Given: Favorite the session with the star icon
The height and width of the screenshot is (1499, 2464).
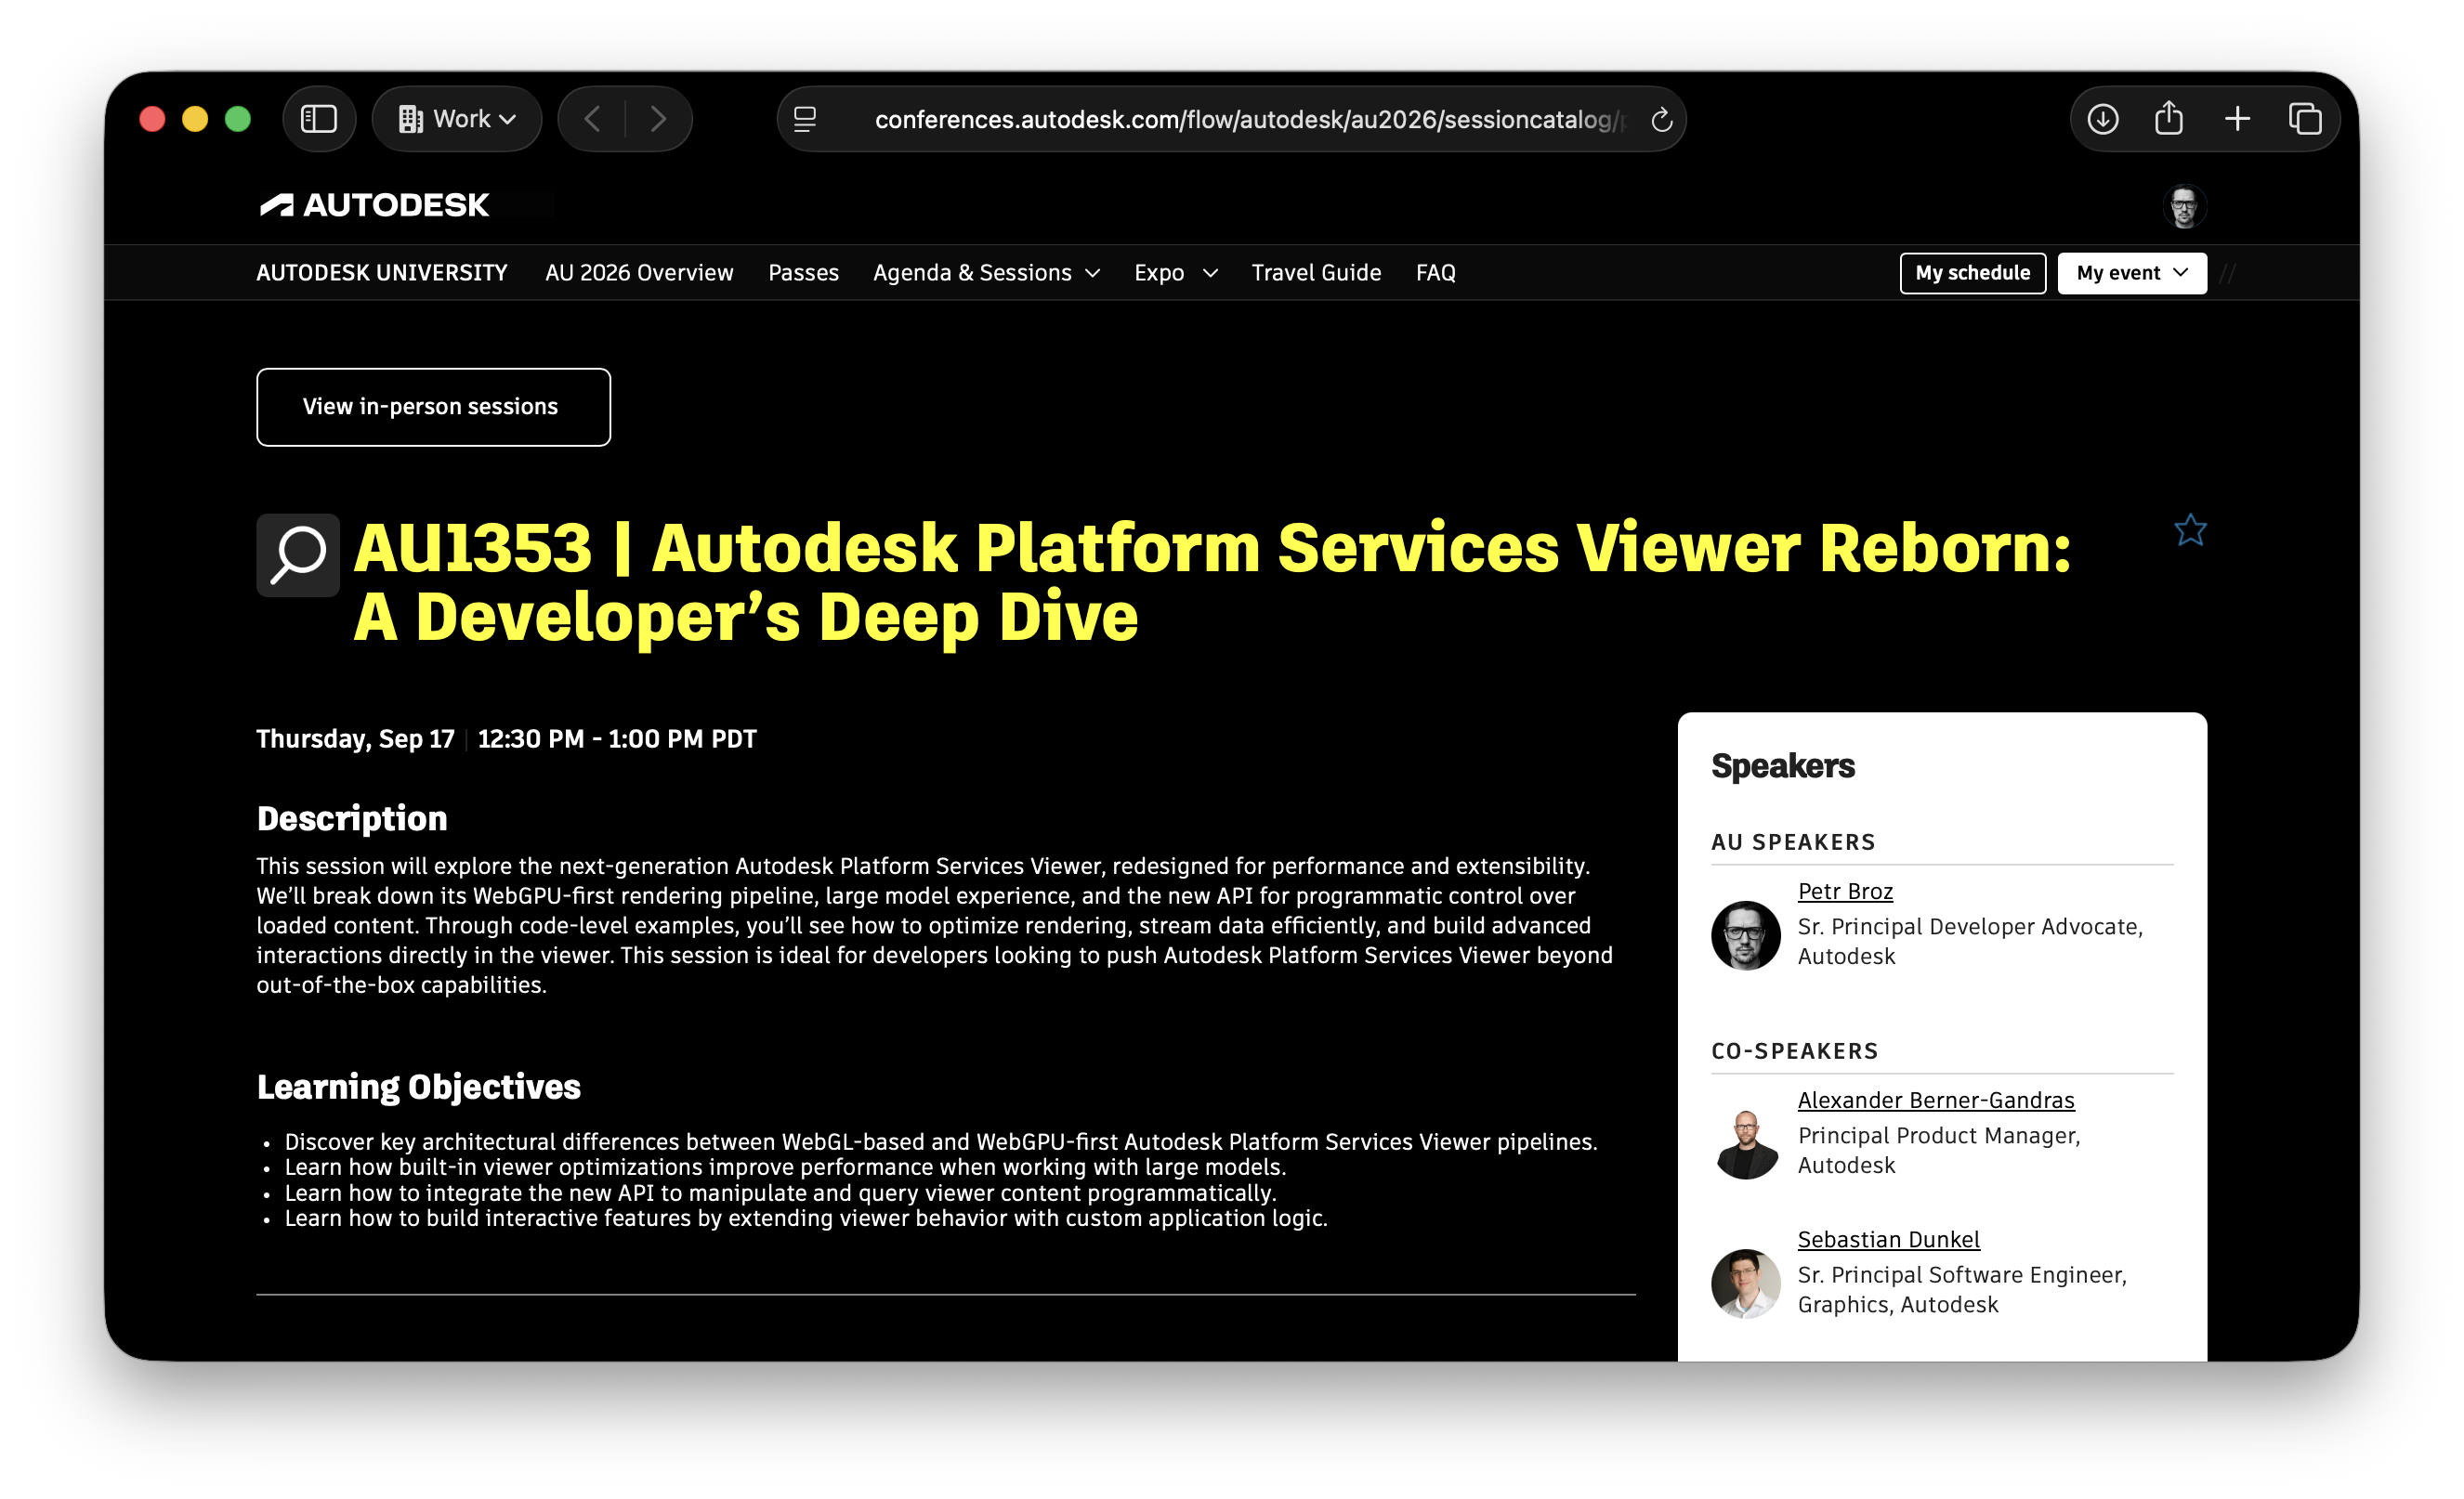Looking at the screenshot, I should 2190,530.
